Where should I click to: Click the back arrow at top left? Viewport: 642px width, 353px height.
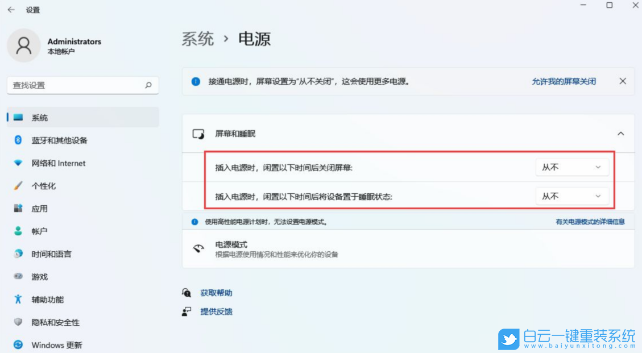click(x=11, y=10)
